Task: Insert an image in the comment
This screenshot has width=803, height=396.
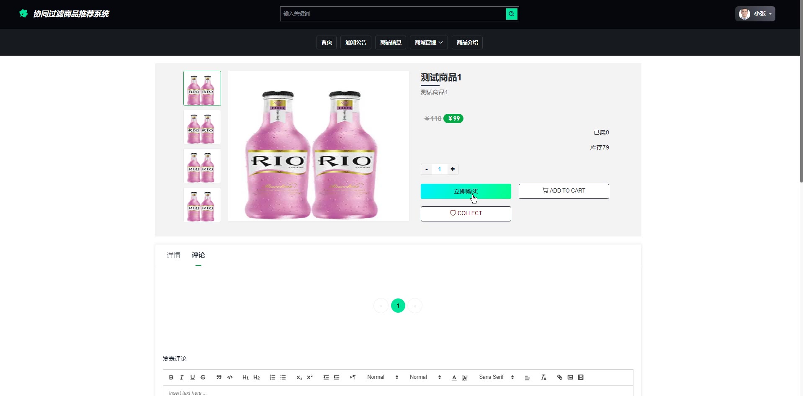Action: 570,377
